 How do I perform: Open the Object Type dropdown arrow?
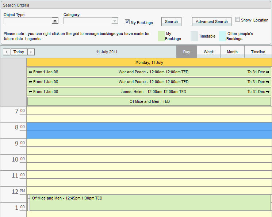coord(55,21)
